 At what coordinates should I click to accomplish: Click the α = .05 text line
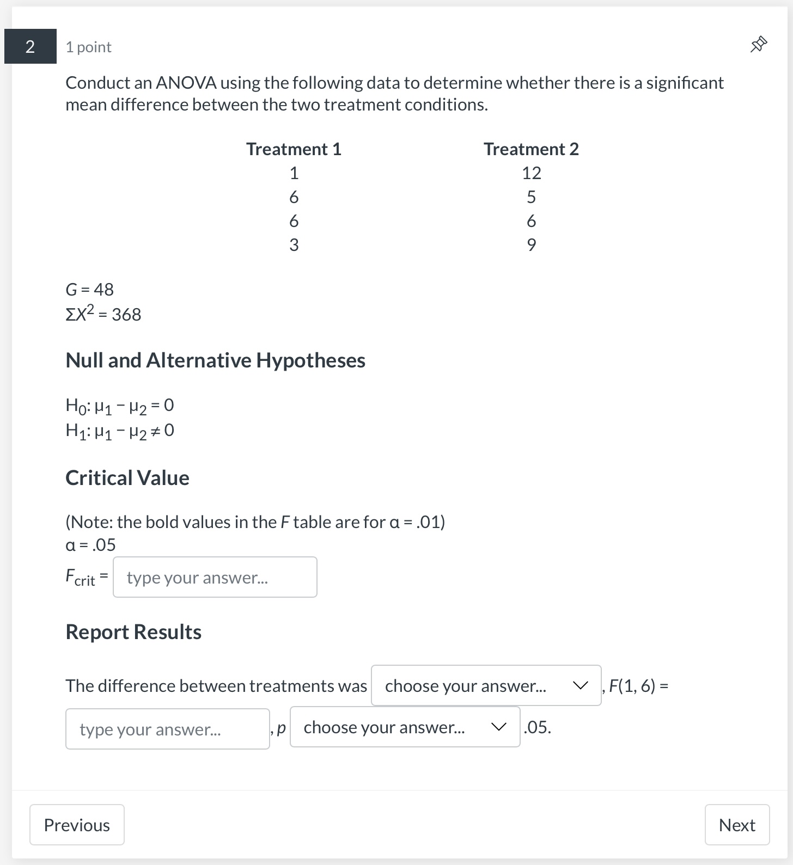(90, 544)
